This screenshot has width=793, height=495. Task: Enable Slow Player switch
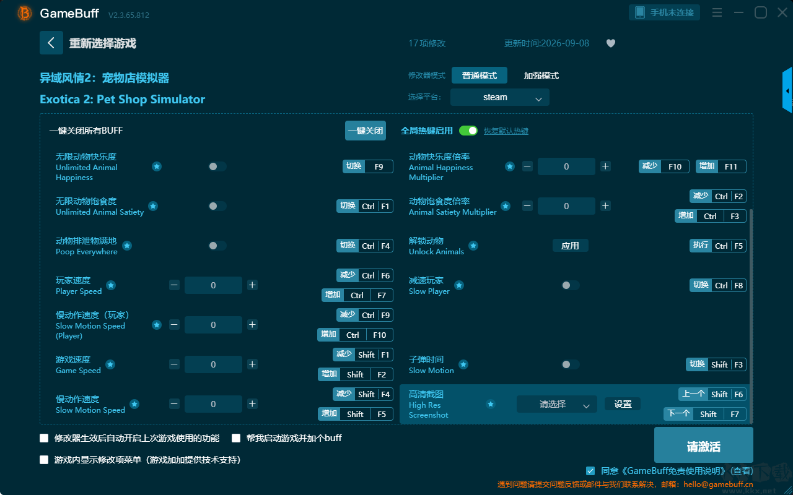tap(571, 285)
